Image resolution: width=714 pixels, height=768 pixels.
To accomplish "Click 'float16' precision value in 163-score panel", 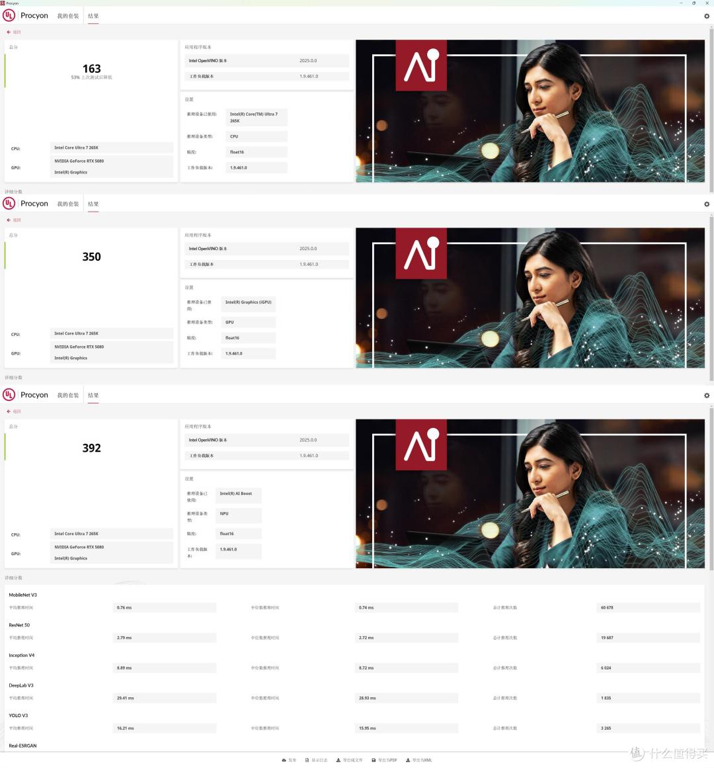I will (x=257, y=152).
